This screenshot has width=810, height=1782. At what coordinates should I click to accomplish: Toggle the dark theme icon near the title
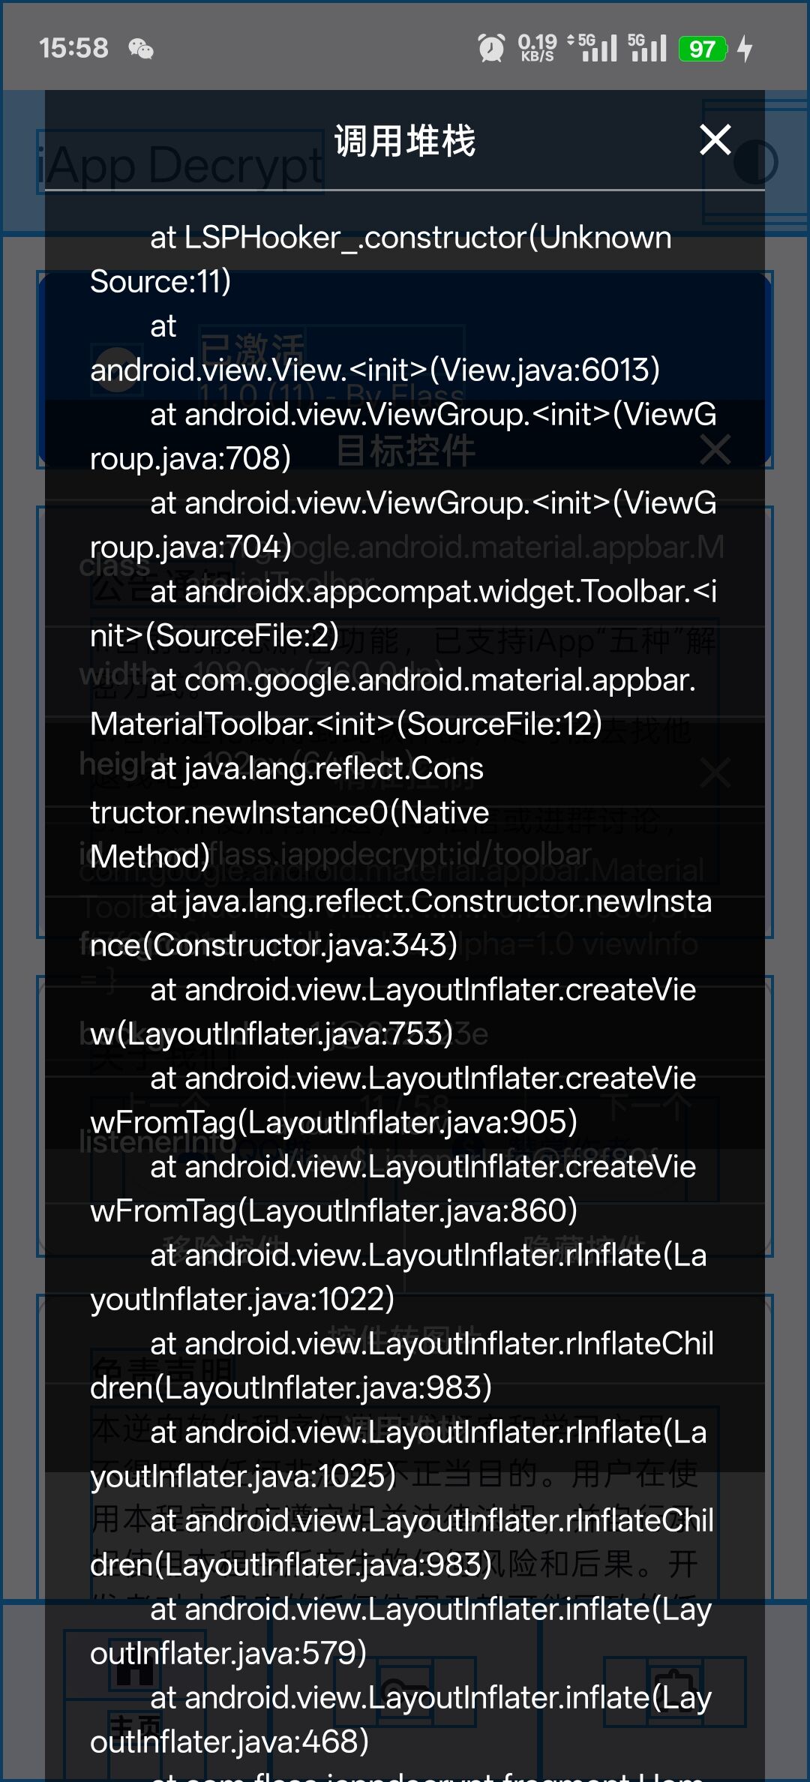coord(755,162)
